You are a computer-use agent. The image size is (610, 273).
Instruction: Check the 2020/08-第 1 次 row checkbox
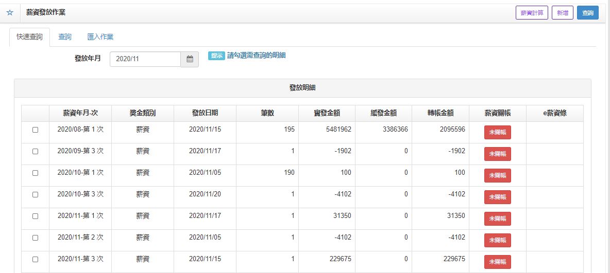[35, 130]
